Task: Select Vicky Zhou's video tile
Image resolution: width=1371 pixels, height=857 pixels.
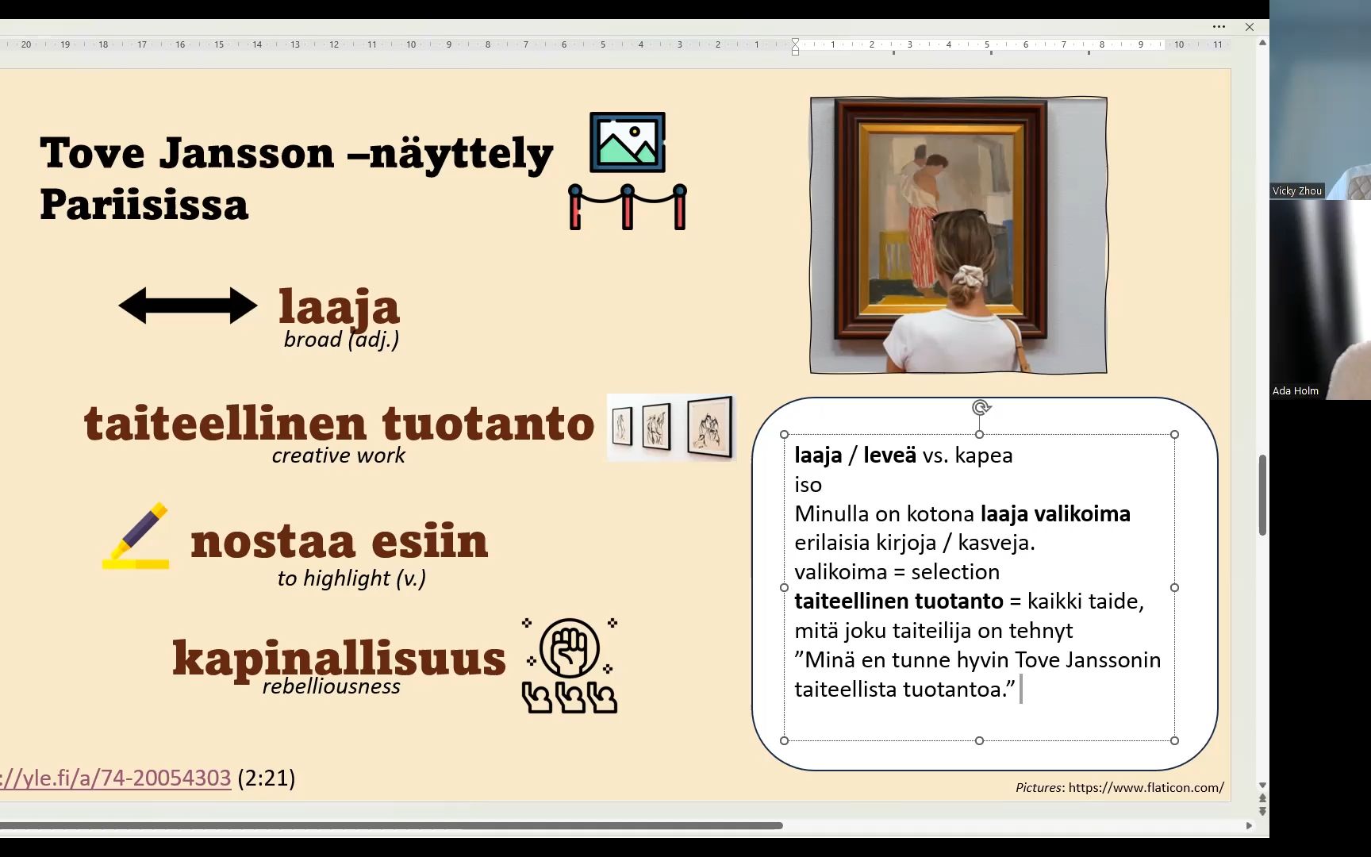Action: (x=1320, y=99)
